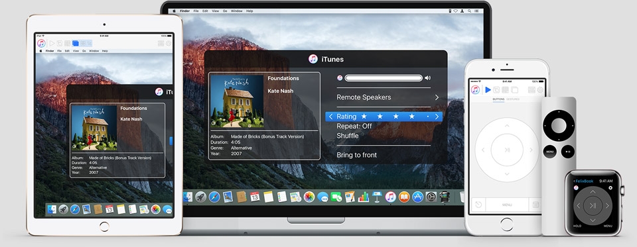Open settings gear on iPhone toolbar
Viewport: 637px width, 247px height.
[x=540, y=89]
